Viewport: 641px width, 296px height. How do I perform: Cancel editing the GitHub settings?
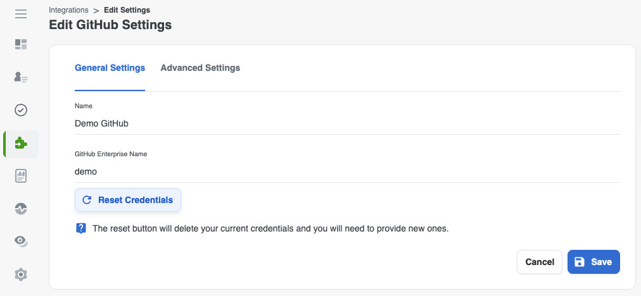tap(540, 262)
